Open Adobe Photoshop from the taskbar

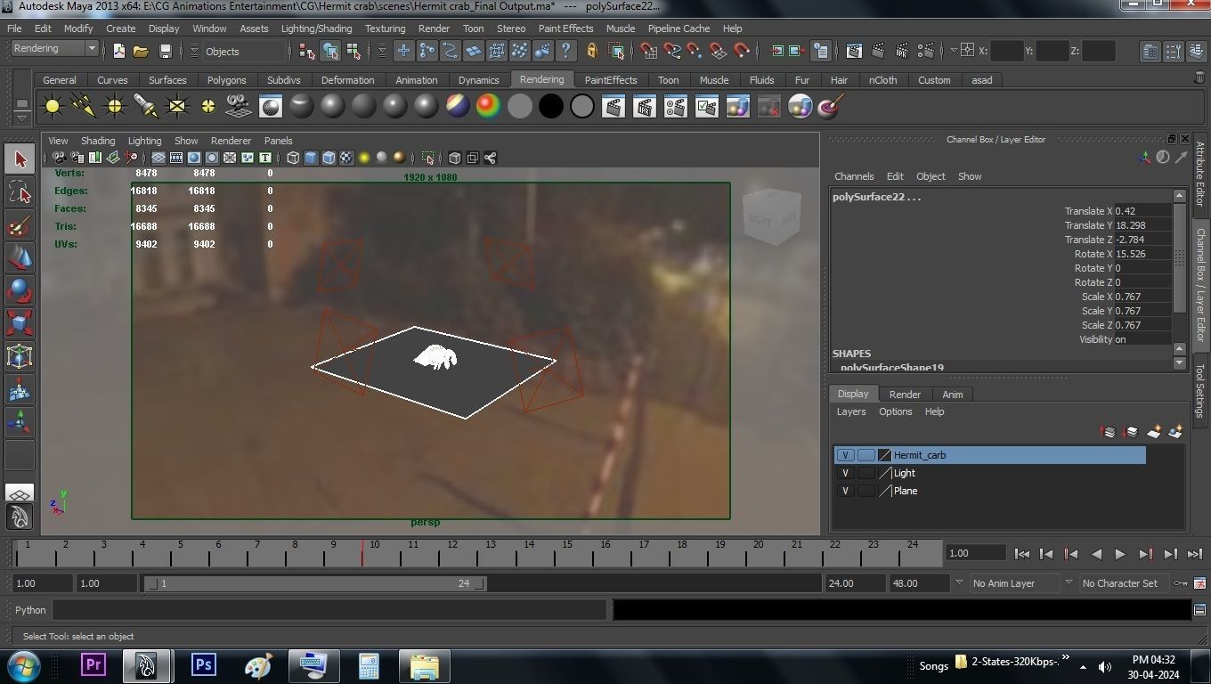pyautogui.click(x=204, y=665)
